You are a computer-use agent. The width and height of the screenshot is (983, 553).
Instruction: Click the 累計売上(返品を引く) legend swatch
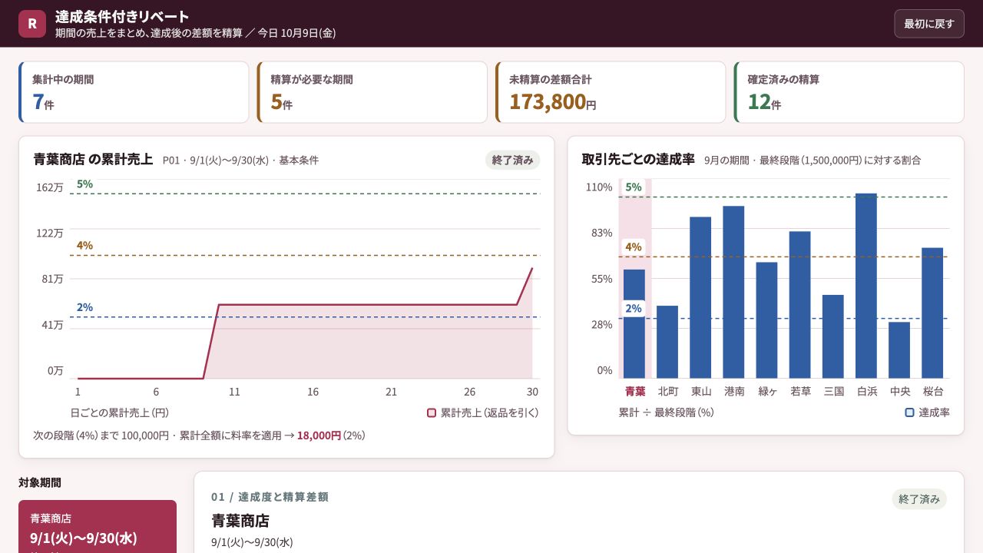432,412
